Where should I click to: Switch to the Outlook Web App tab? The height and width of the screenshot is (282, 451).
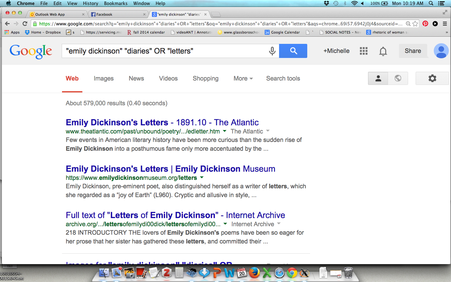[x=56, y=14]
